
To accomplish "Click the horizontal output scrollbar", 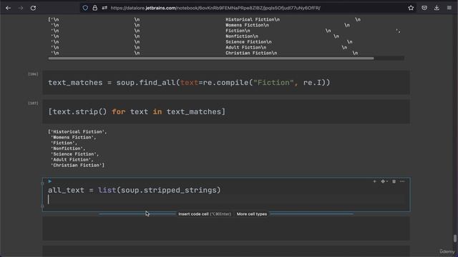I will 211,59.
